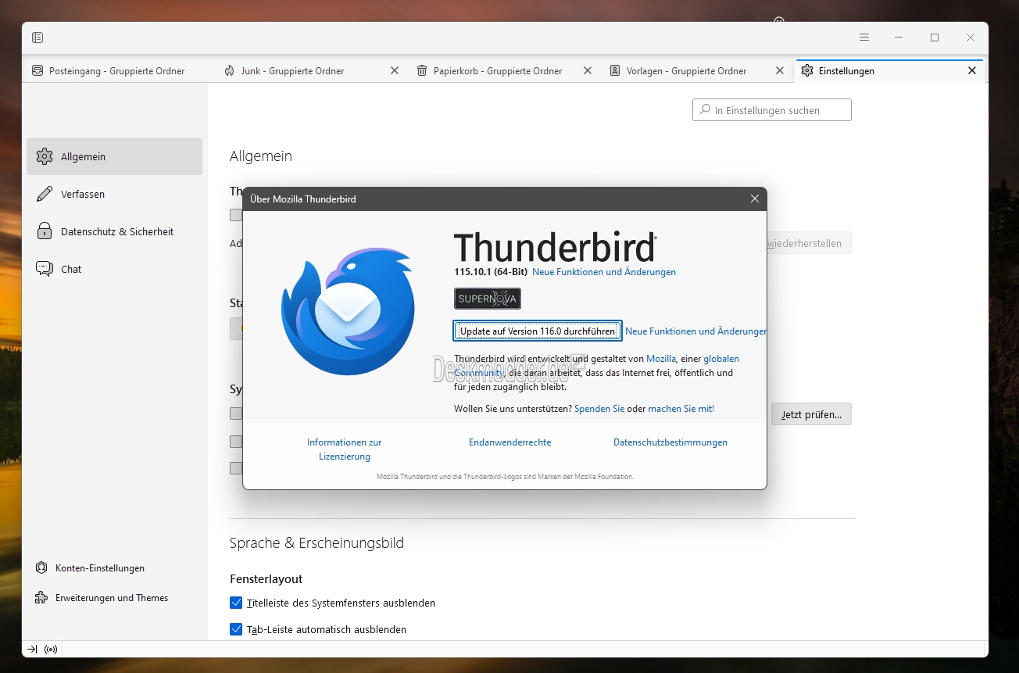Open the Endanwenderrechte link
1019x673 pixels.
coord(510,442)
